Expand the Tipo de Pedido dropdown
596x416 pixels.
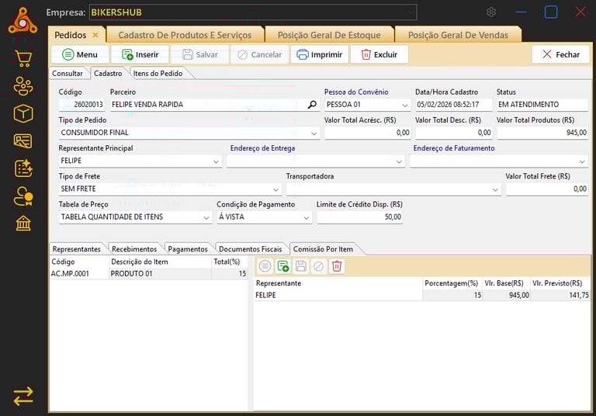click(314, 133)
